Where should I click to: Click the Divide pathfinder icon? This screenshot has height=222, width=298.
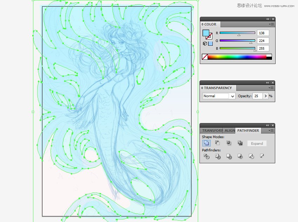click(x=206, y=156)
